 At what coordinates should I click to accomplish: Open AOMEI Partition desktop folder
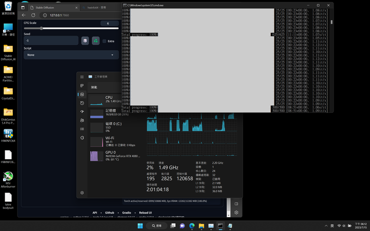click(x=8, y=73)
